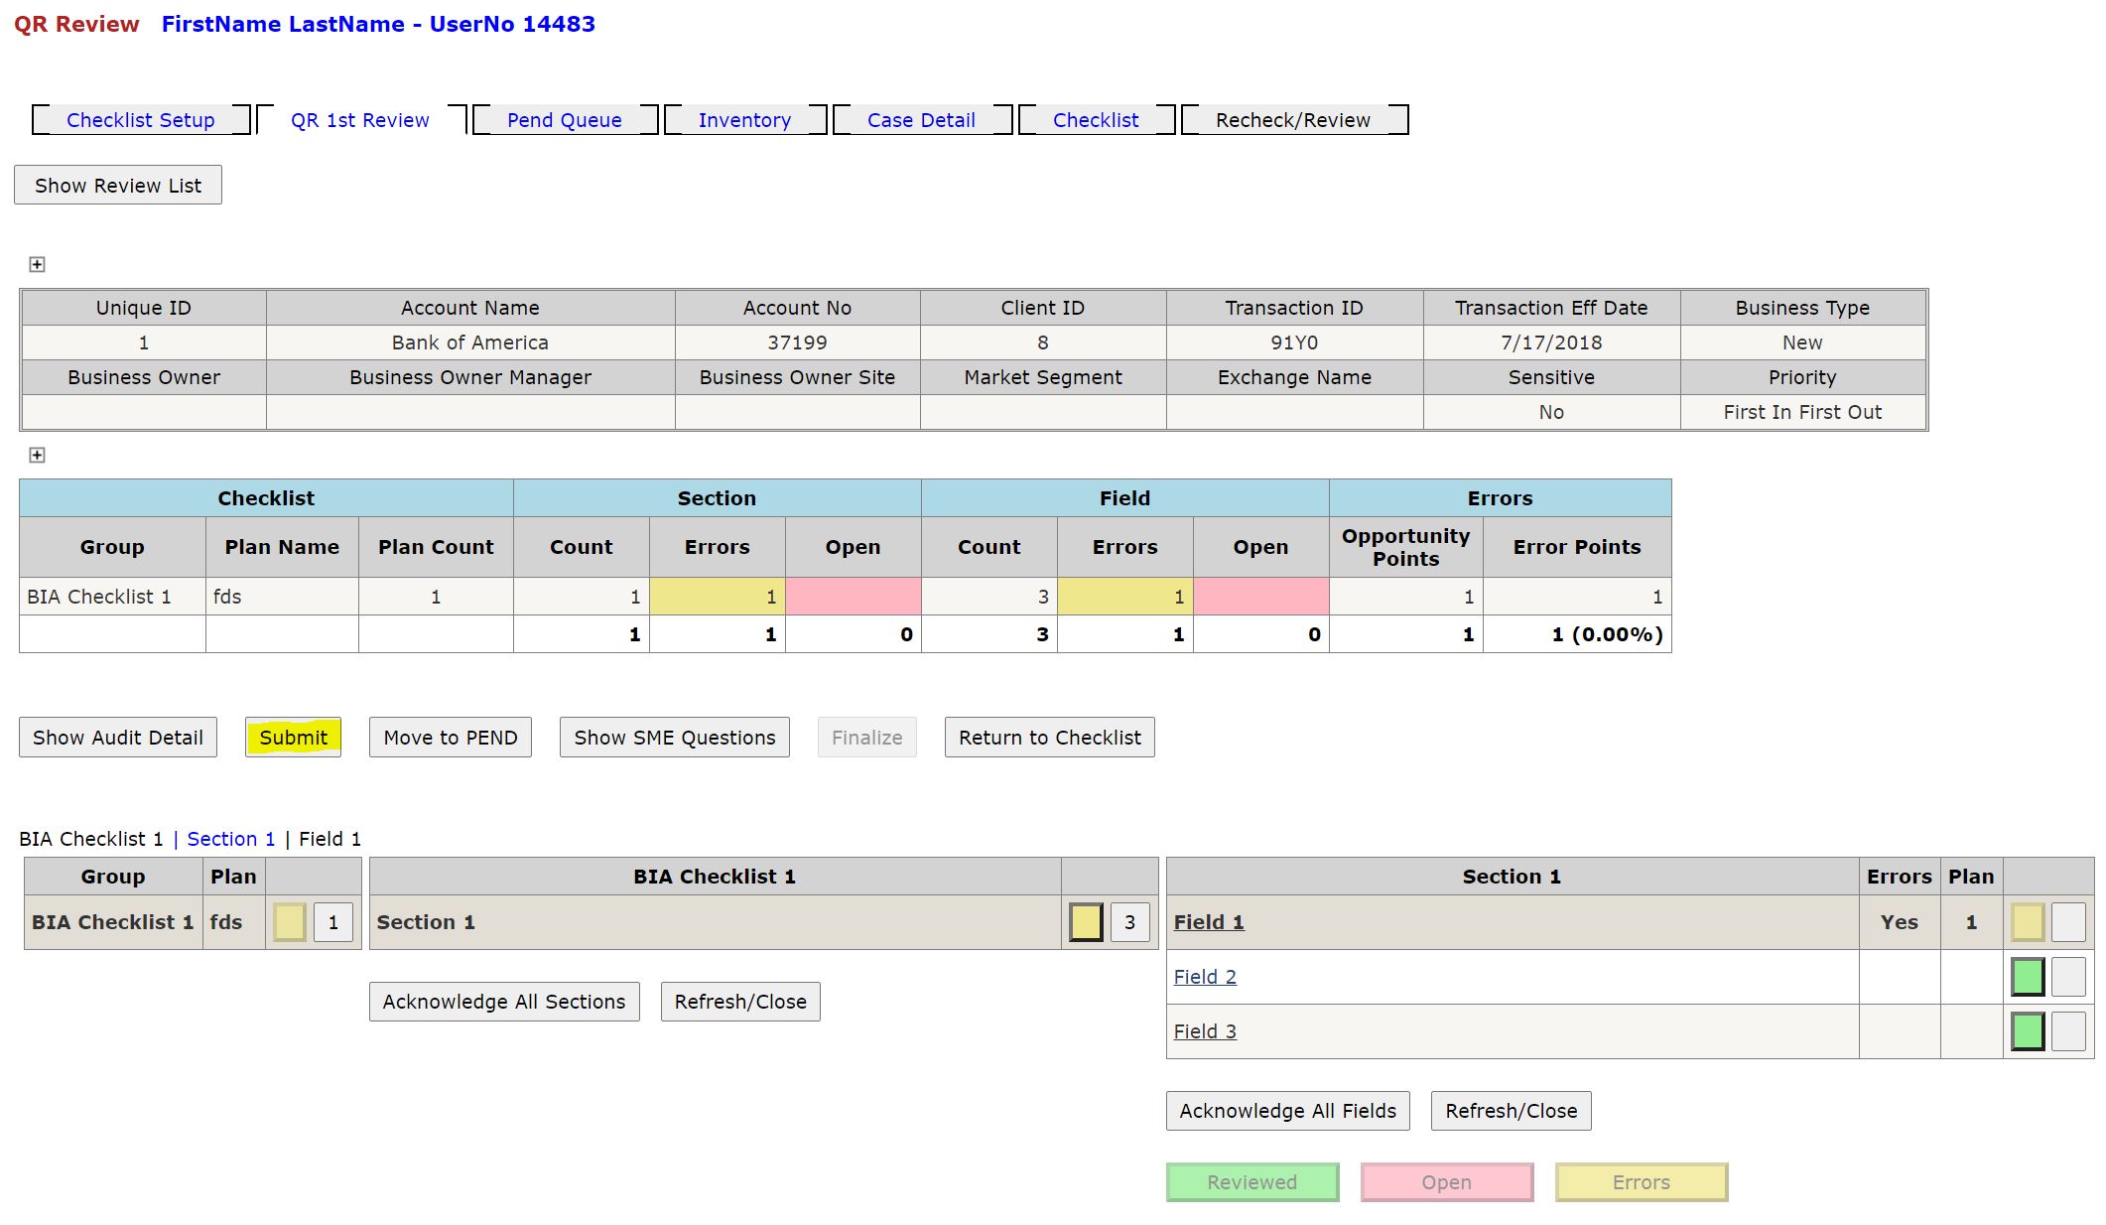Click yellow status box for Field 1
The height and width of the screenshot is (1225, 2106).
coord(2028,922)
